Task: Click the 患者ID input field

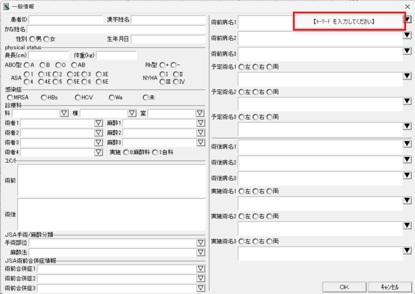Action: (x=66, y=19)
